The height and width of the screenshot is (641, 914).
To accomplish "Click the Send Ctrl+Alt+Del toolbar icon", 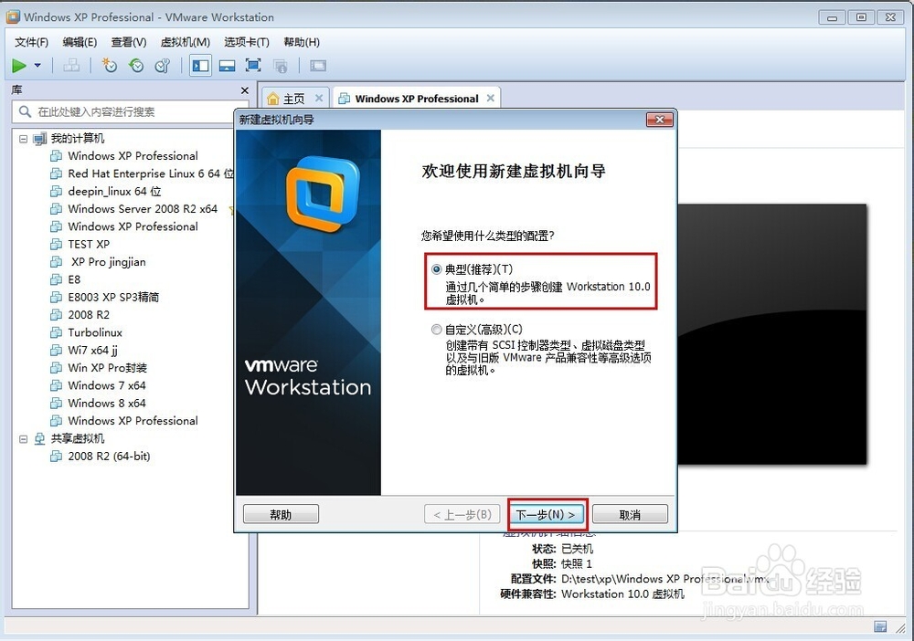I will point(71,66).
